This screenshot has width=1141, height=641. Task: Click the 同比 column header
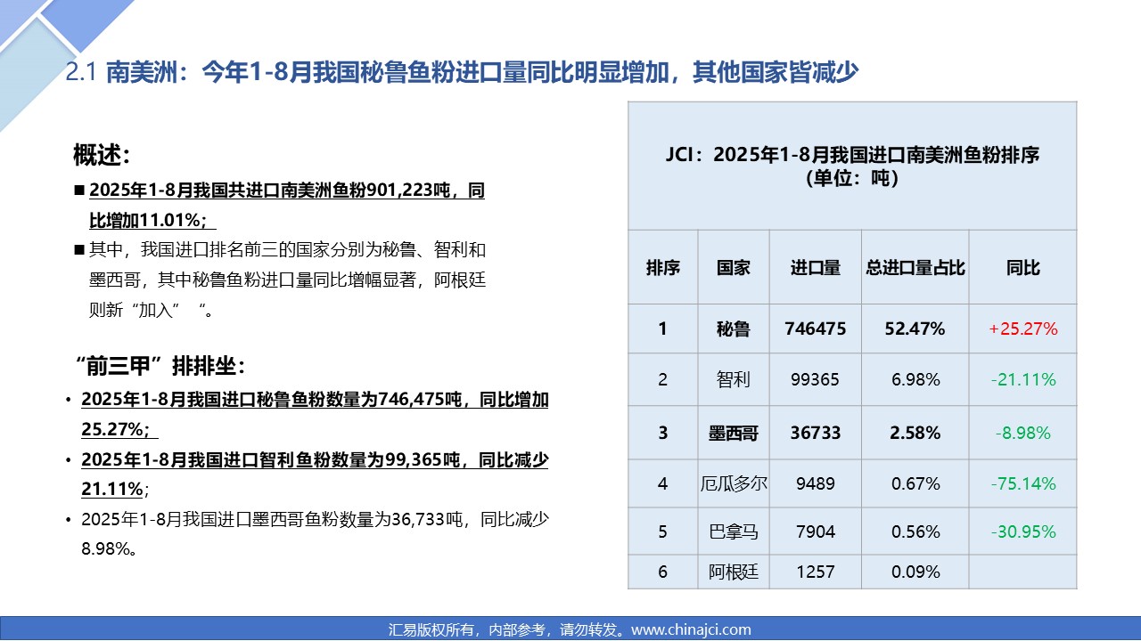tap(1022, 268)
